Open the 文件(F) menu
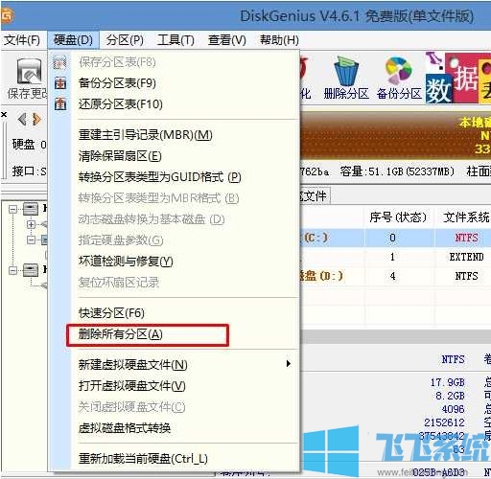The height and width of the screenshot is (479, 491). [22, 40]
